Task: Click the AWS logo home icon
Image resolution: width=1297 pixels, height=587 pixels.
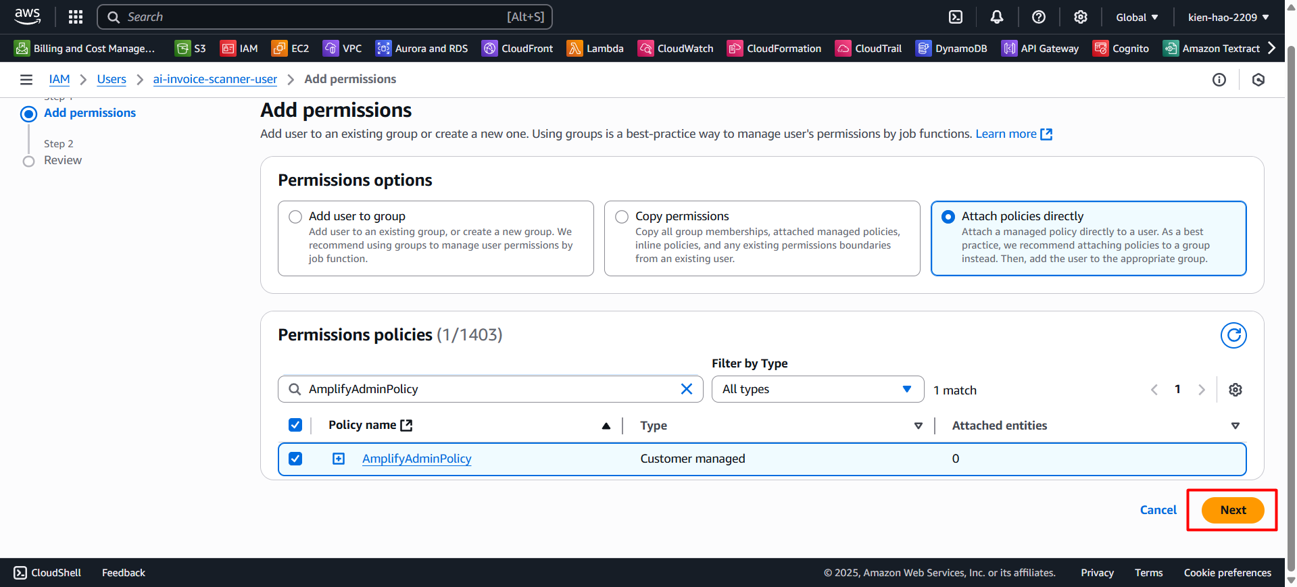Action: 28,16
